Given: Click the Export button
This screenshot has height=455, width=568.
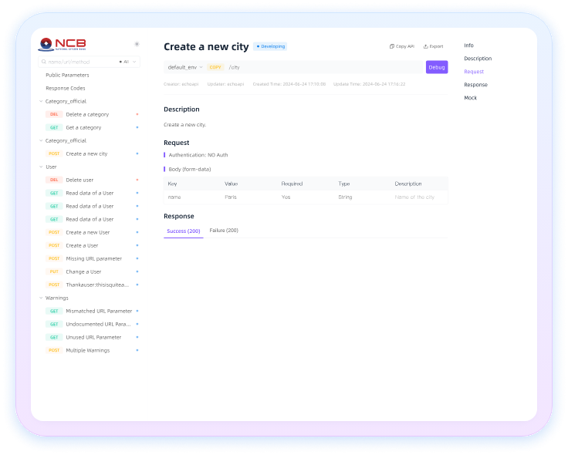Looking at the screenshot, I should click(x=433, y=46).
